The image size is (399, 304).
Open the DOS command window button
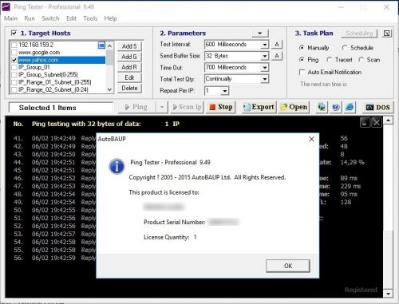click(x=377, y=107)
